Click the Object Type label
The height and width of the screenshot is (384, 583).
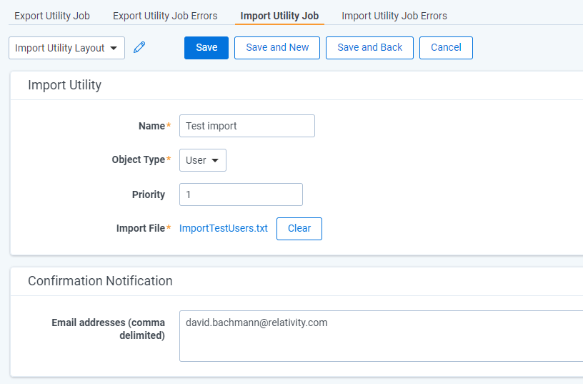pos(139,159)
